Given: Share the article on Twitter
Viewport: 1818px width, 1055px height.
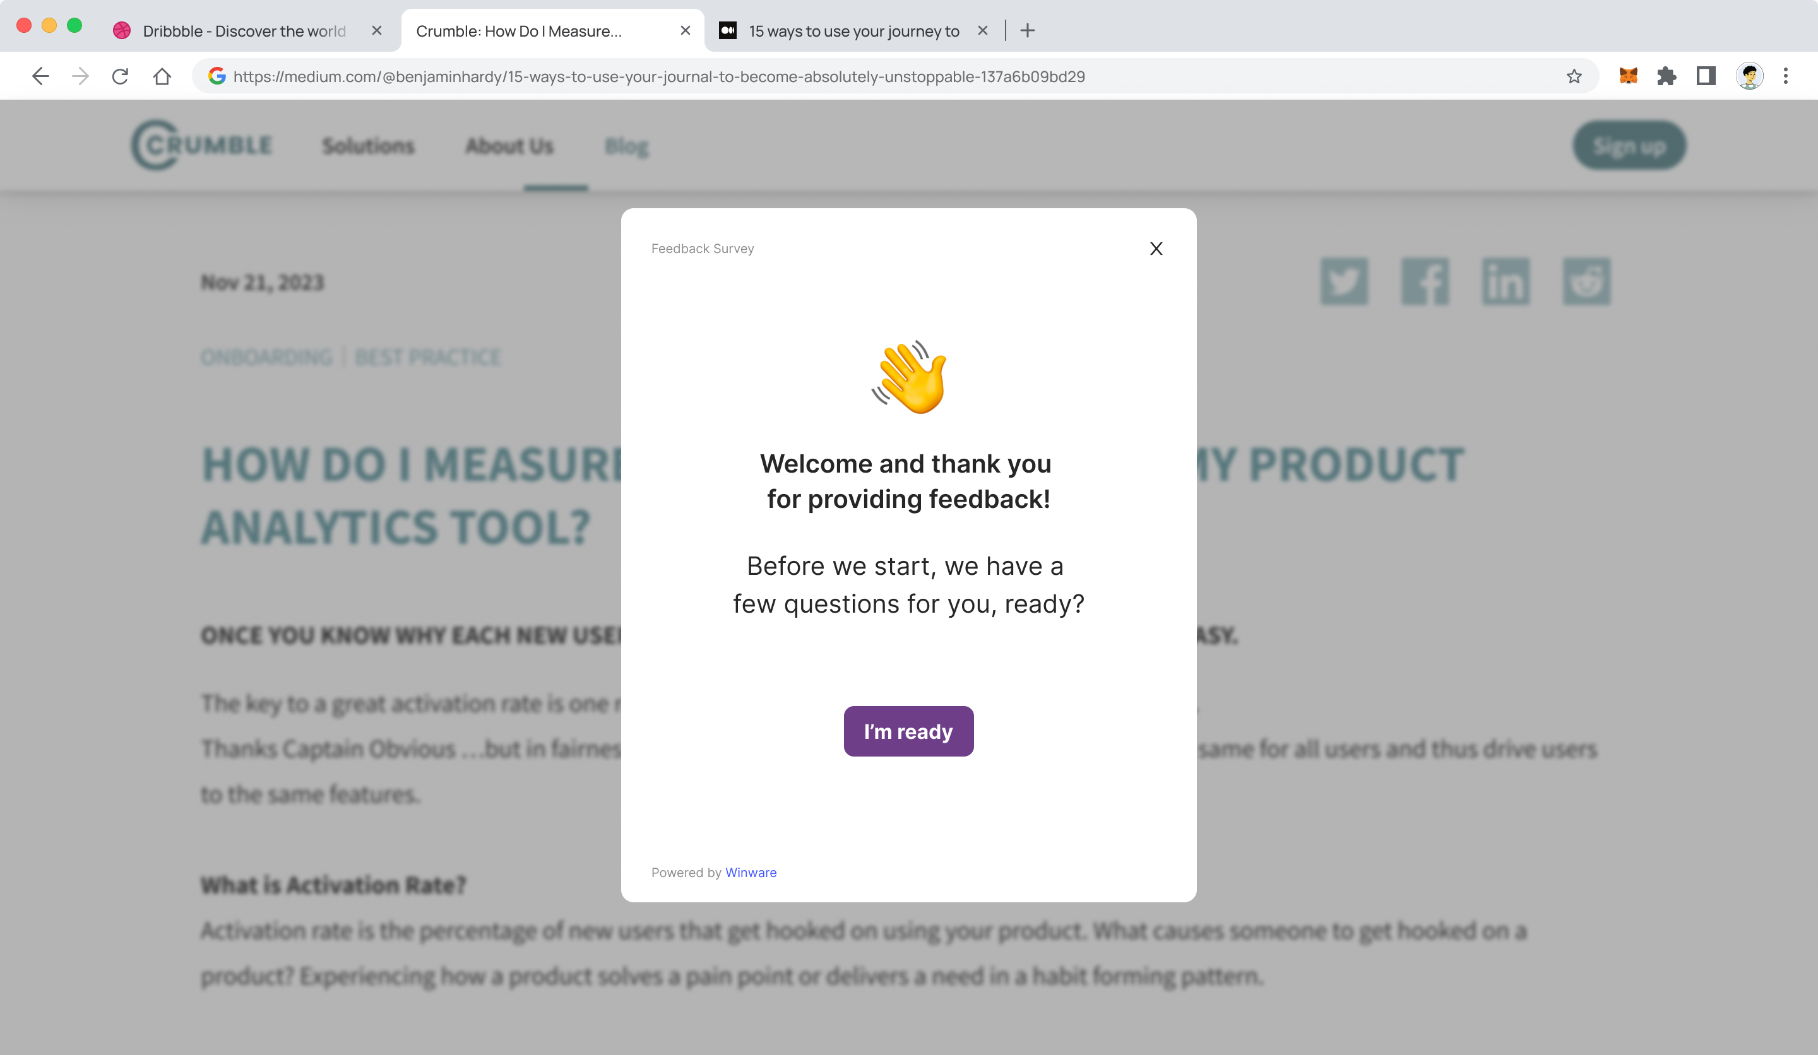Looking at the screenshot, I should click(1343, 282).
